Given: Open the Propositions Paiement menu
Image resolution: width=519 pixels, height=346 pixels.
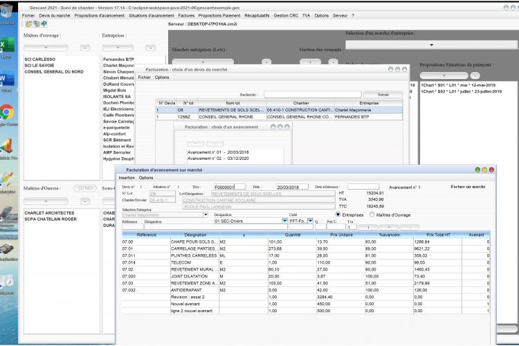Looking at the screenshot, I should [219, 15].
